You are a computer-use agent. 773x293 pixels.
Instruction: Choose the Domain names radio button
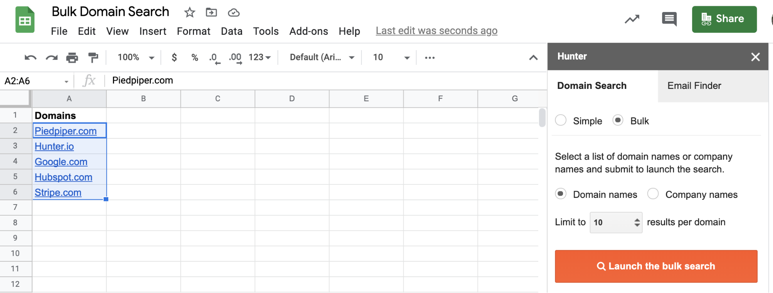click(561, 194)
